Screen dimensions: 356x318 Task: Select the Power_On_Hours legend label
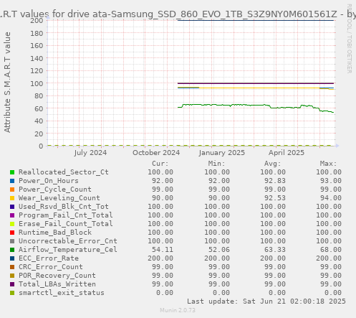pyautogui.click(x=49, y=181)
